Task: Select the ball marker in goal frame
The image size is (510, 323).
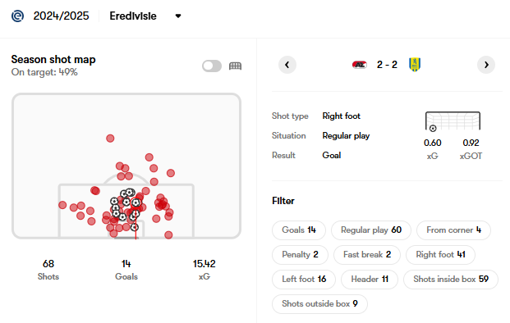Action: click(x=433, y=129)
